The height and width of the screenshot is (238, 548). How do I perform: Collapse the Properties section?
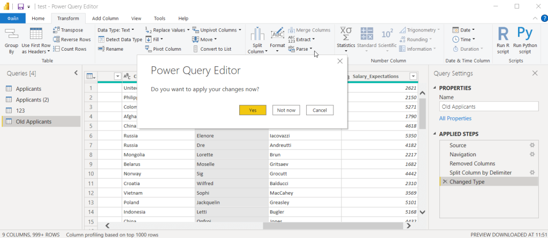point(434,88)
